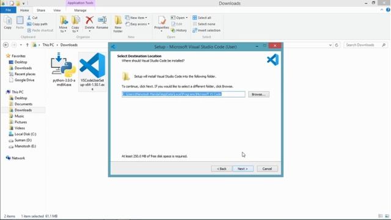
Task: Open the Open dropdown in the ribbon
Action: click(179, 18)
